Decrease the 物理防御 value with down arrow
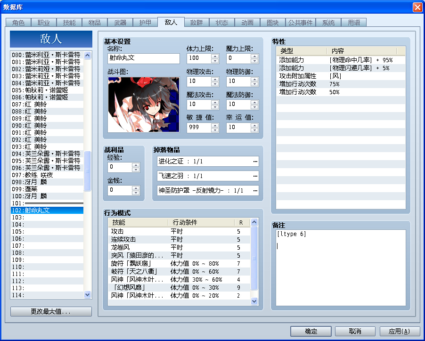 254,84
